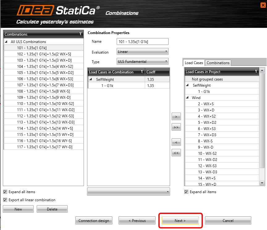Toggle Expand all items under Load Cases in Project
Image resolution: width=267 pixels, height=230 pixels.
tap(186, 192)
